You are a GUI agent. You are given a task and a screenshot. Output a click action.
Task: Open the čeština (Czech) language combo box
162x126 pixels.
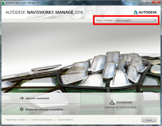[136, 20]
